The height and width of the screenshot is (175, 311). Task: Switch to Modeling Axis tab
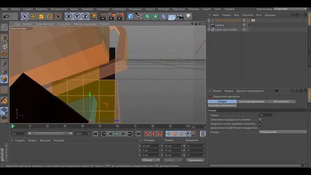point(252,102)
